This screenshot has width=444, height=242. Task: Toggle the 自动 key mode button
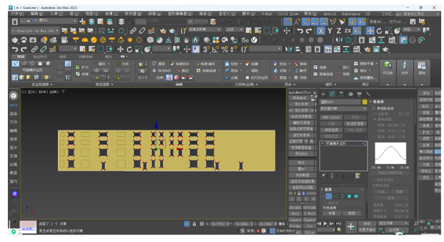[367, 223]
